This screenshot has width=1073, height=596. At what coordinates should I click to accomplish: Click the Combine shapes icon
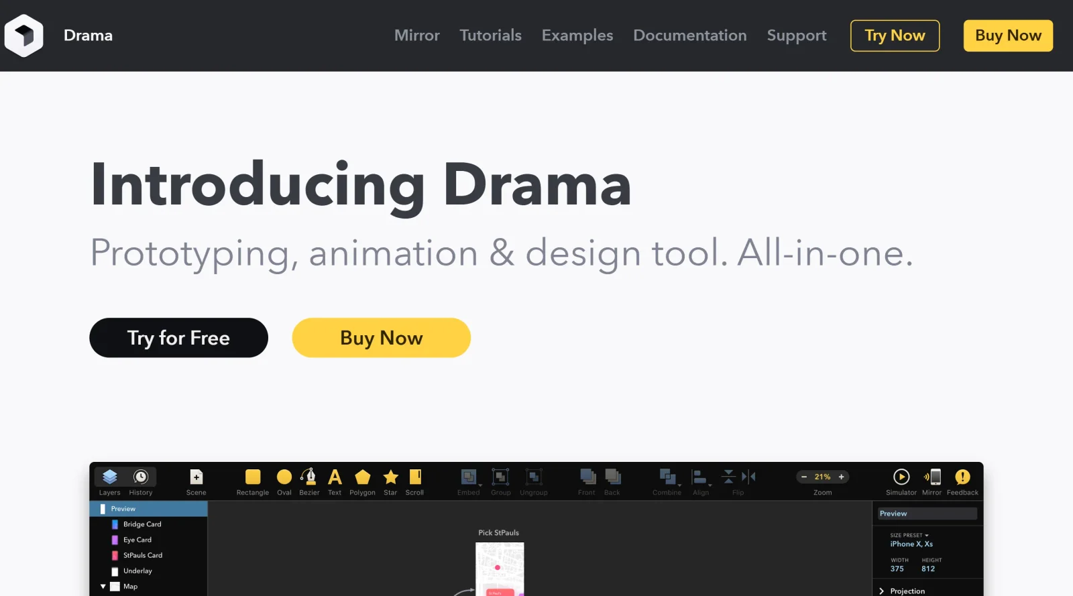click(667, 477)
